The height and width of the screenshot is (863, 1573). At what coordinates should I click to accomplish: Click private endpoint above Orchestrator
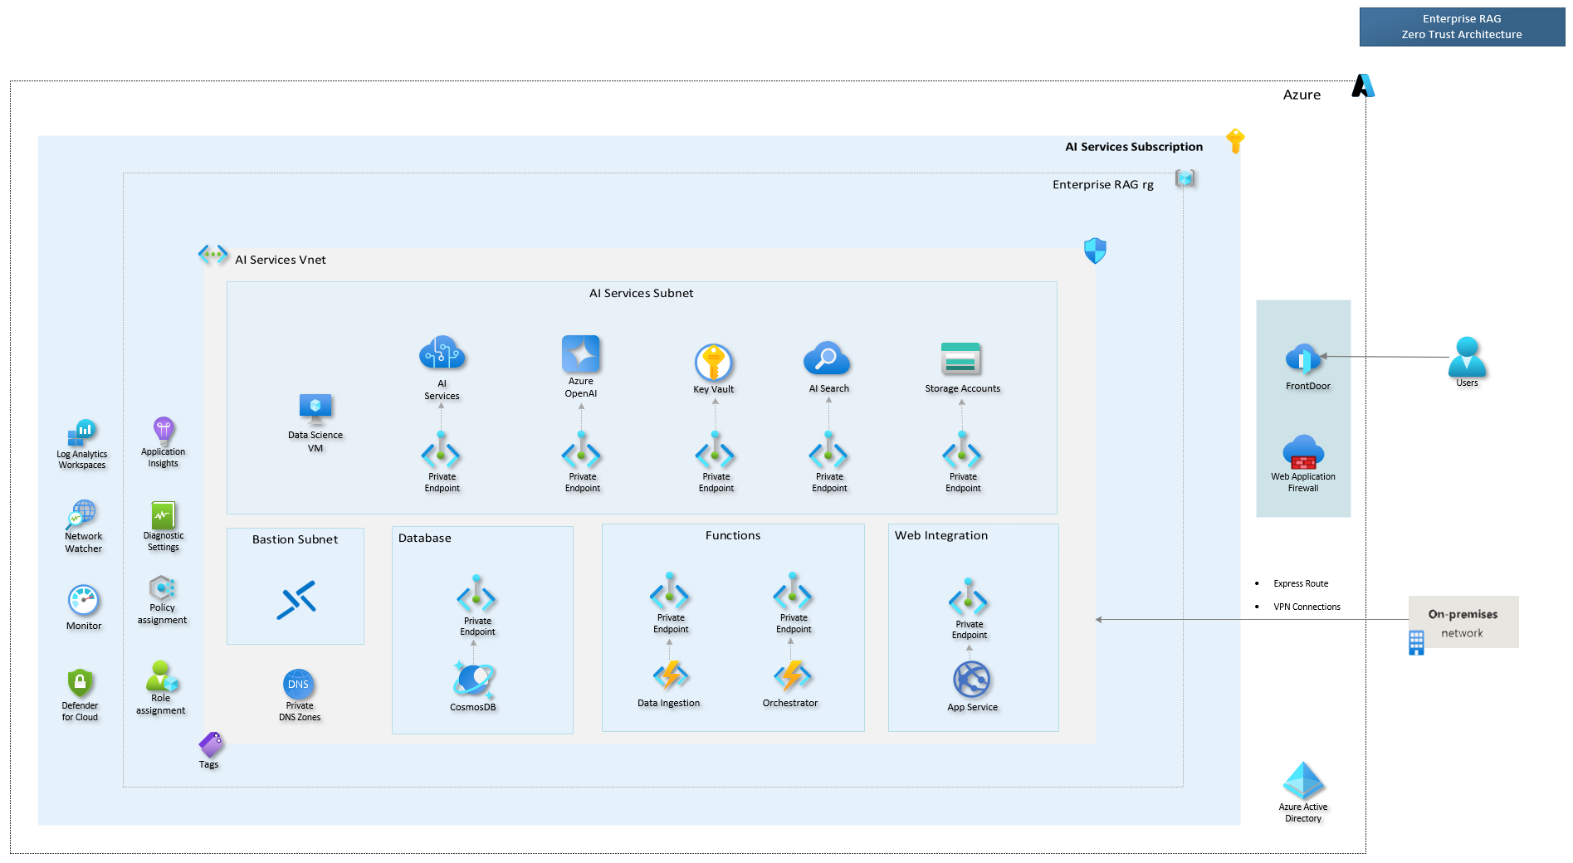click(x=793, y=592)
